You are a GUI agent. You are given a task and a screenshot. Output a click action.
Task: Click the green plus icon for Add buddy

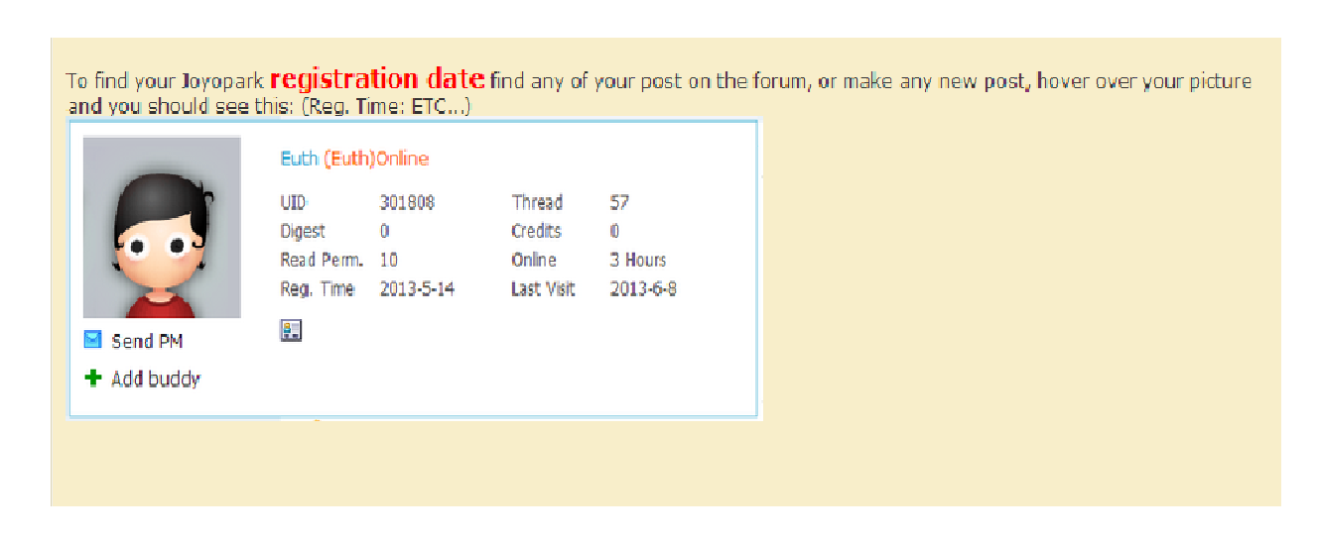click(93, 378)
